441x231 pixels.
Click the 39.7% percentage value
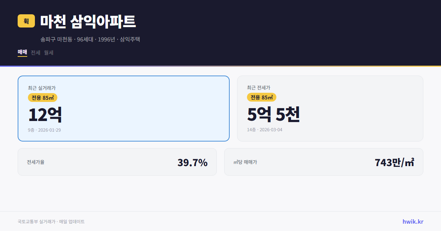click(192, 162)
